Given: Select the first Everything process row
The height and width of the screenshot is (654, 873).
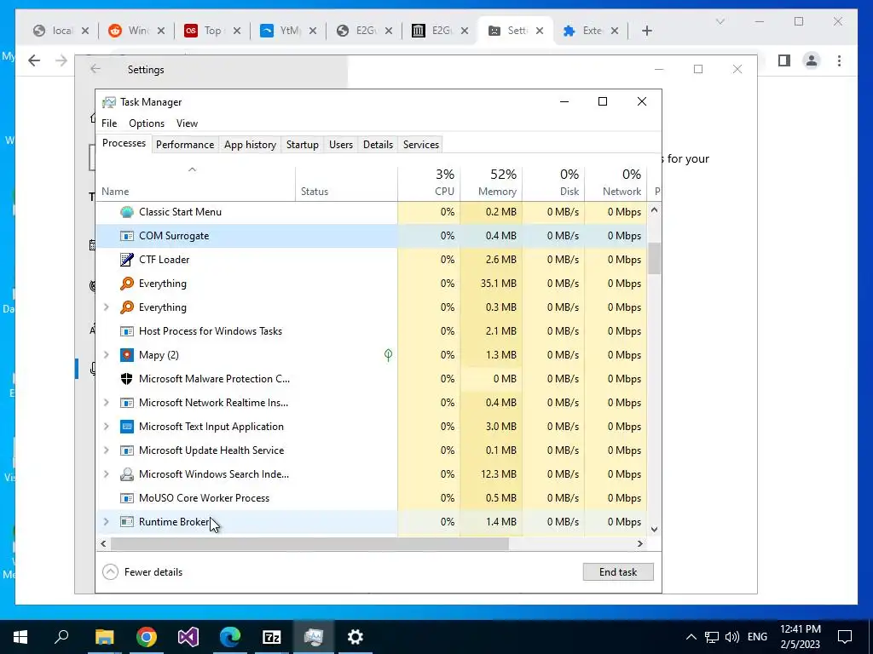Looking at the screenshot, I should (372, 284).
